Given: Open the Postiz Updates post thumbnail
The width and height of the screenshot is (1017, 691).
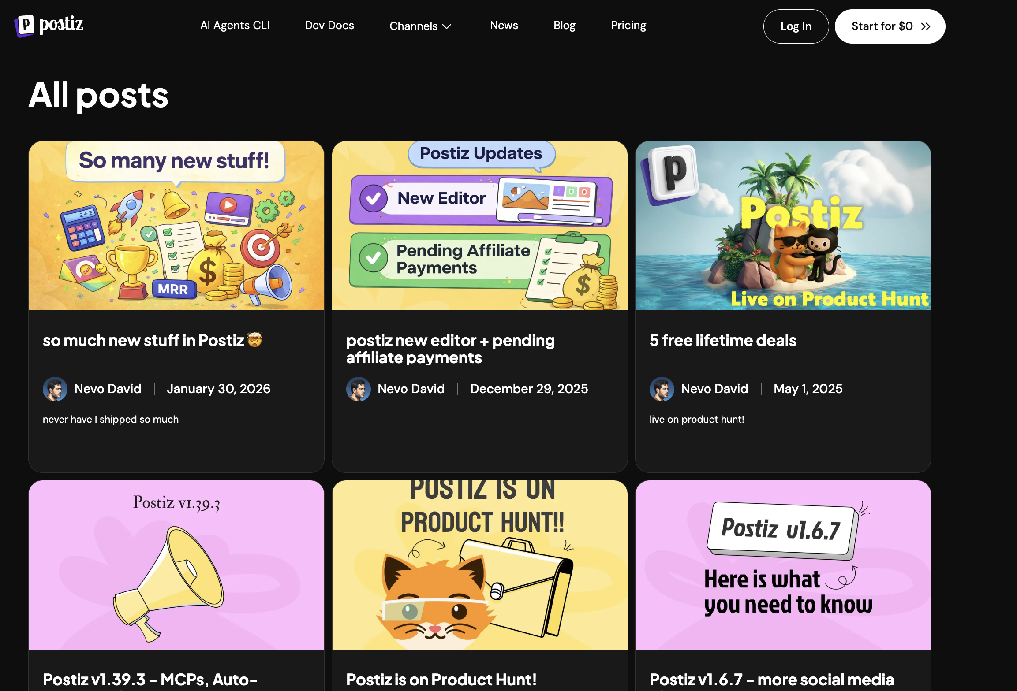Looking at the screenshot, I should (480, 226).
